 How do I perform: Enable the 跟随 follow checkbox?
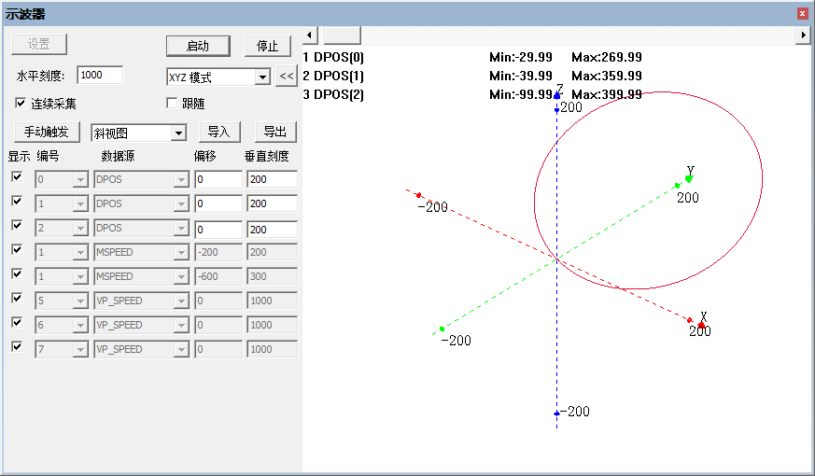(172, 103)
